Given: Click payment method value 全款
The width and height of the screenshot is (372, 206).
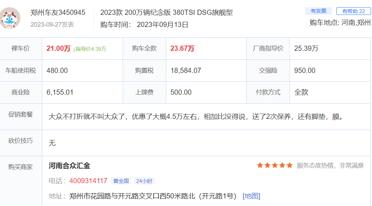Looking at the screenshot, I should (301, 92).
